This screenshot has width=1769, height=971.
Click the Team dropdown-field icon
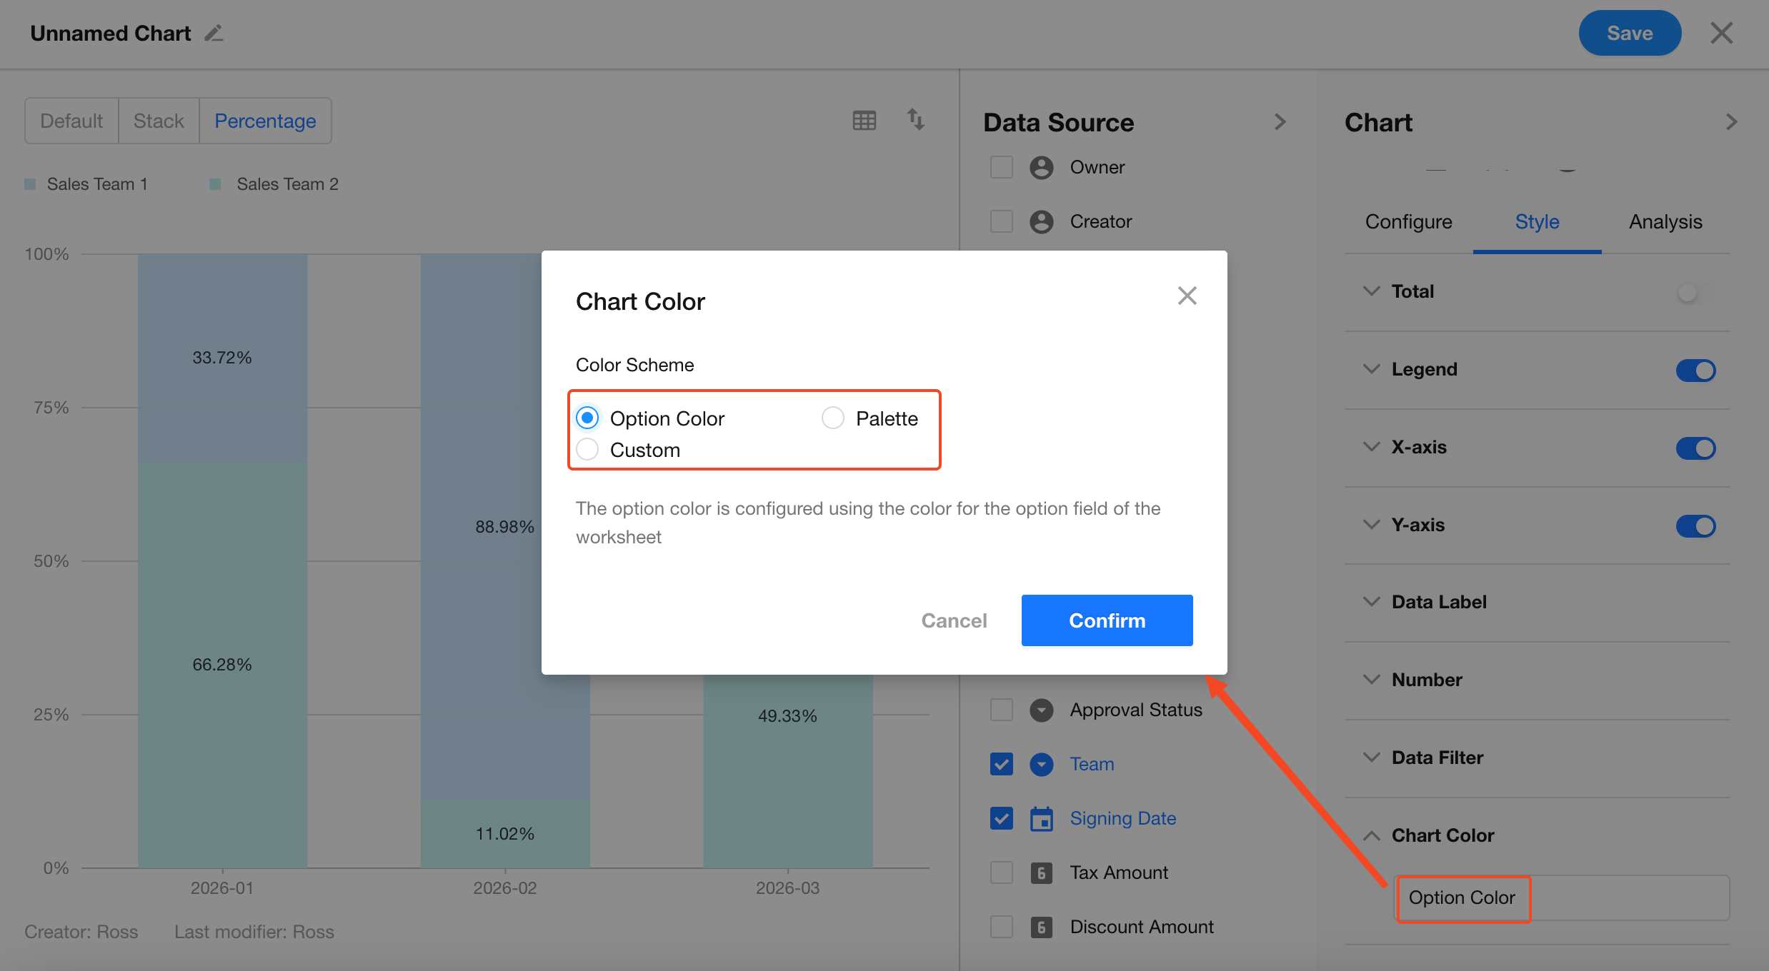click(x=1041, y=764)
